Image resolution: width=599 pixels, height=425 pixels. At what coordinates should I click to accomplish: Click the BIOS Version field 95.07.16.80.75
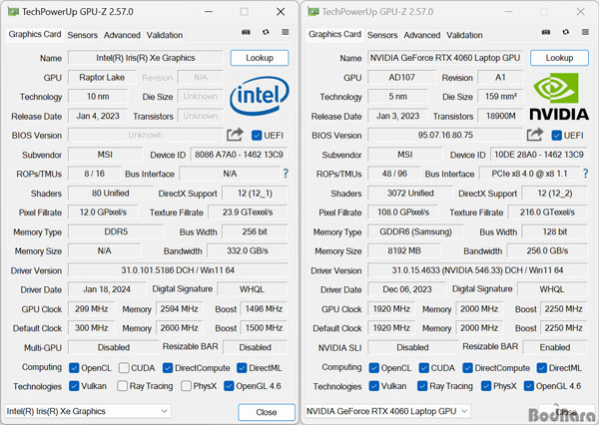[445, 135]
